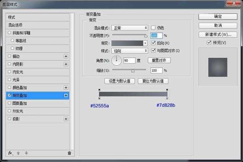Click the fx effects menu icon
Image resolution: width=243 pixels, height=162 pixels.
click(x=11, y=153)
